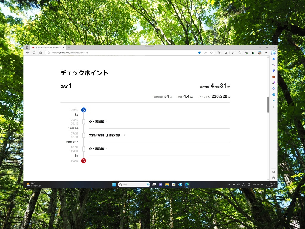Click scrollbar down arrow
This screenshot has width=305, height=229.
[268, 180]
